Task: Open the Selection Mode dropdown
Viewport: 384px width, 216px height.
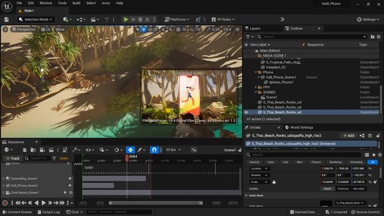Action: 35,19
